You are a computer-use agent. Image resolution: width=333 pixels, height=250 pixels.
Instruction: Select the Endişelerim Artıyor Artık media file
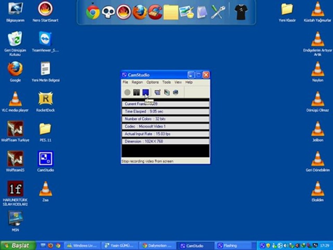[317, 44]
